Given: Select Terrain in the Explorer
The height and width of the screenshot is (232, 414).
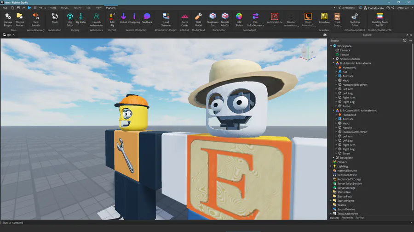Looking at the screenshot, I should pyautogui.click(x=344, y=55).
